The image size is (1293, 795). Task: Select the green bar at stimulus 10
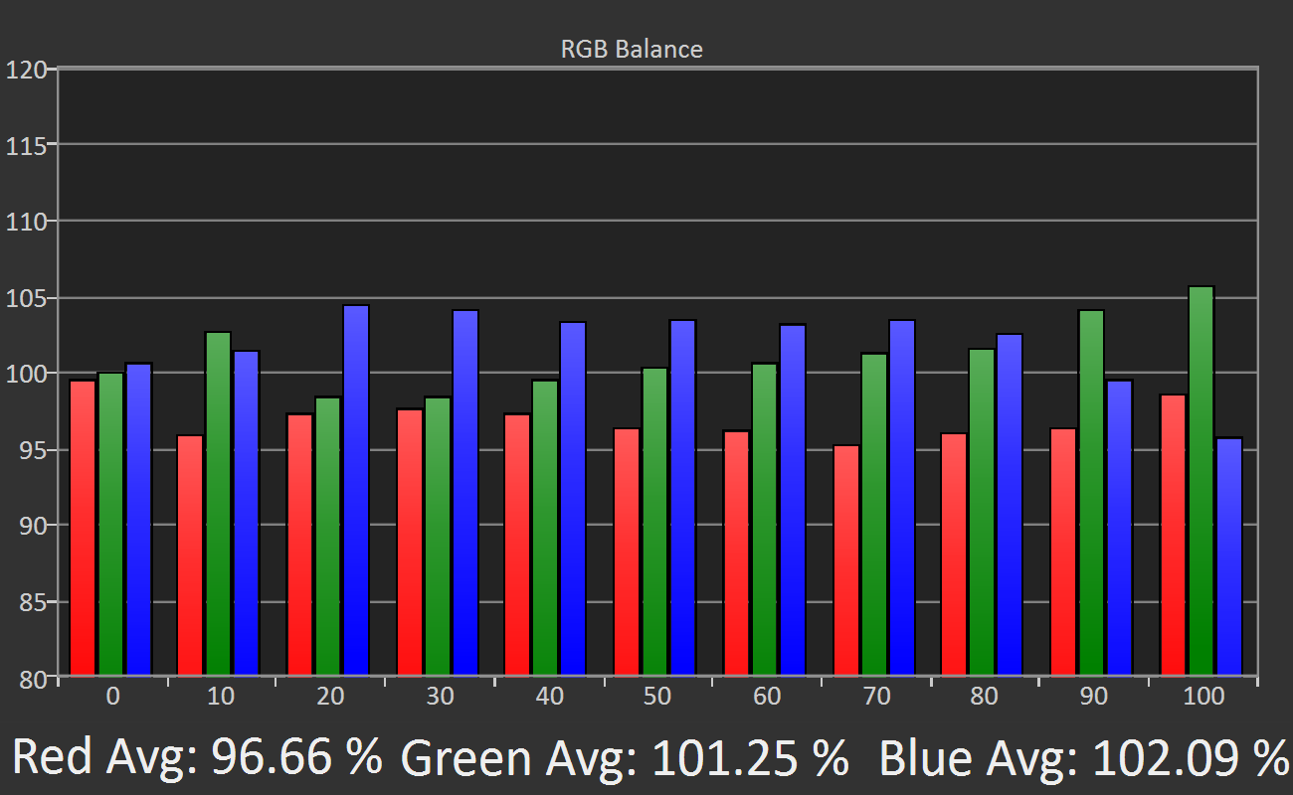[x=219, y=505]
